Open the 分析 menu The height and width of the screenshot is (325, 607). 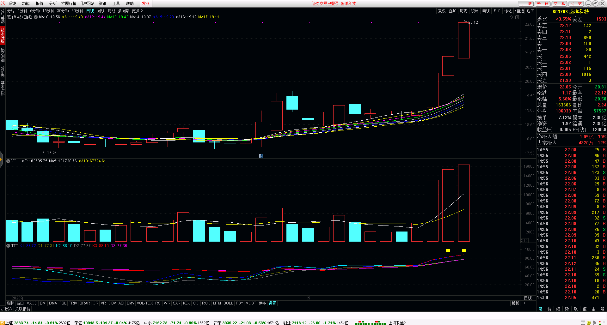click(x=53, y=3)
